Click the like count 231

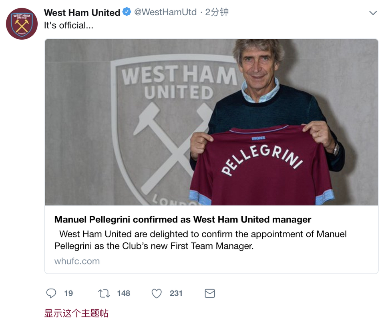tap(176, 293)
